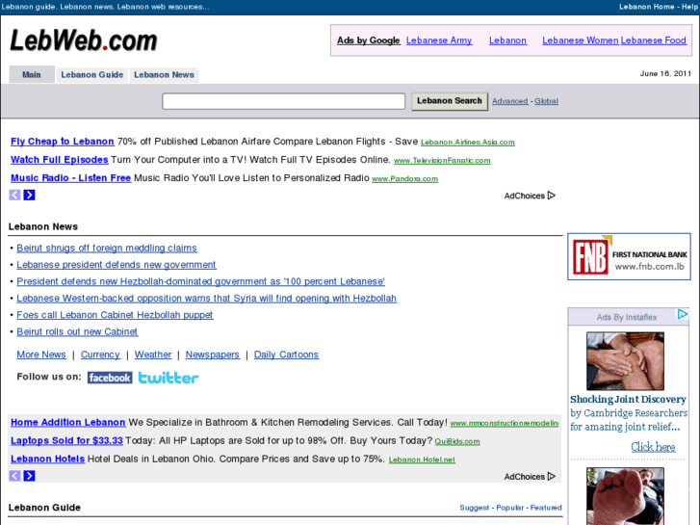The width and height of the screenshot is (700, 525).
Task: Select the Main tab
Action: 32,74
